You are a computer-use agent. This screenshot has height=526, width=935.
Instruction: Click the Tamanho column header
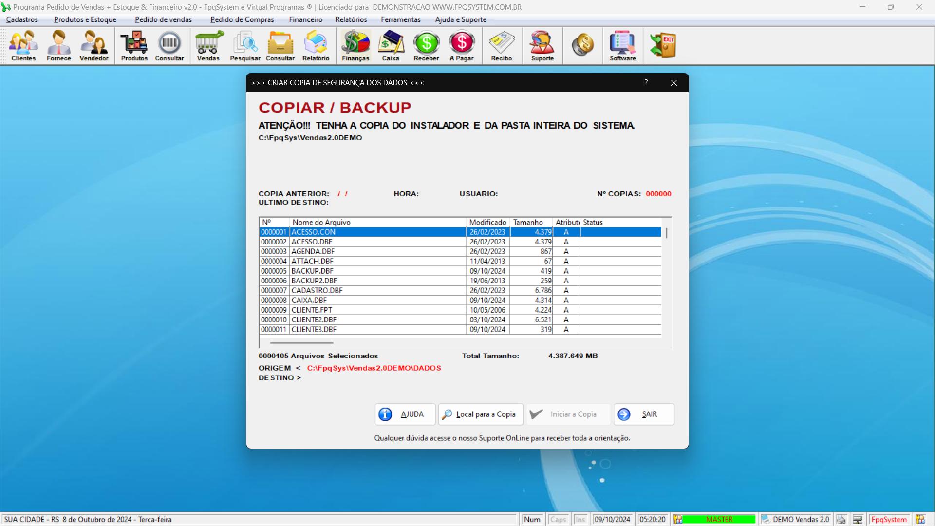(531, 223)
